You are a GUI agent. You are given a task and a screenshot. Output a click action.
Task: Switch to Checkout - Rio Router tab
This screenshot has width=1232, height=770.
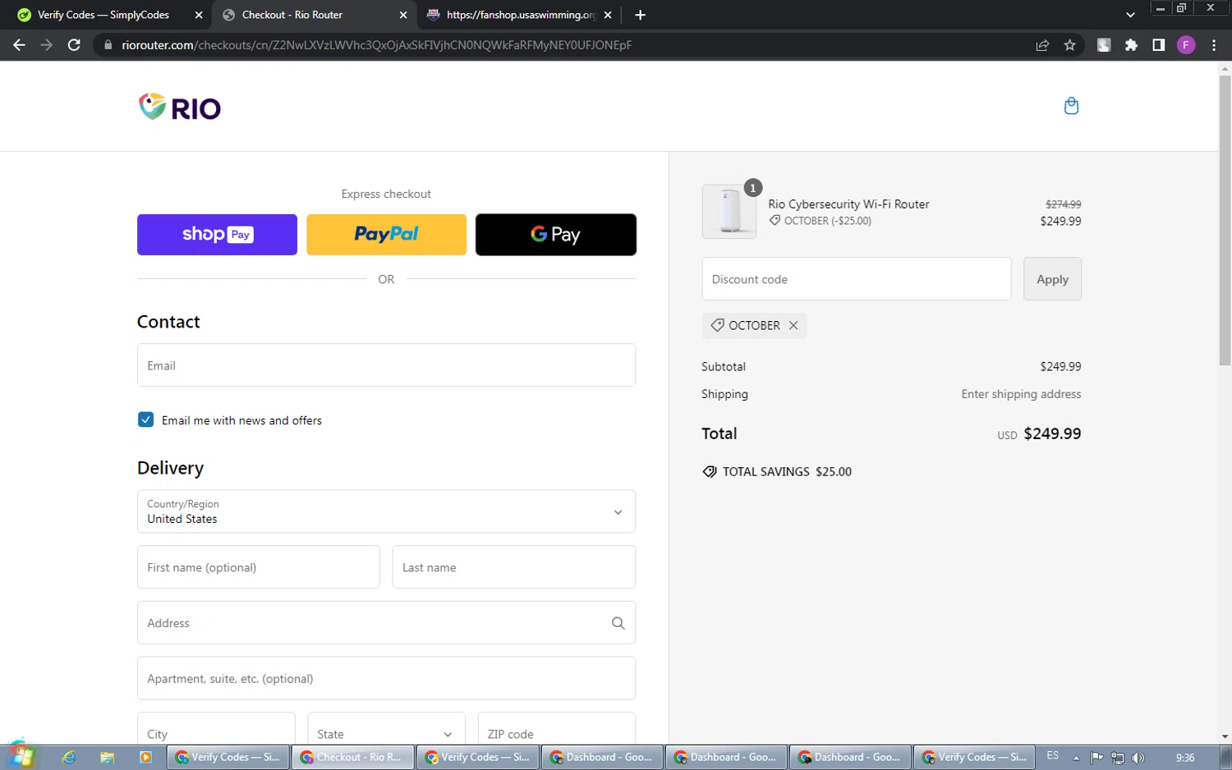[314, 15]
